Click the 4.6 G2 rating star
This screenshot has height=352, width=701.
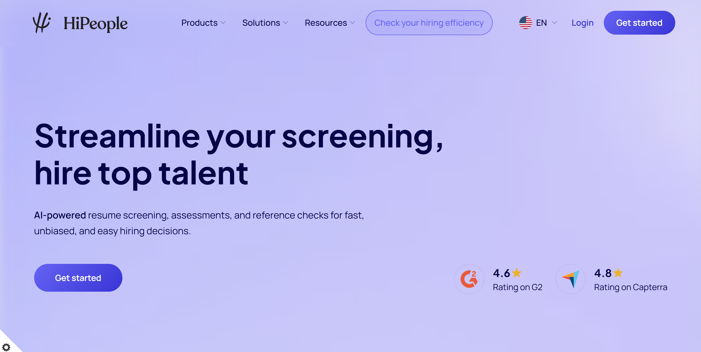(516, 273)
